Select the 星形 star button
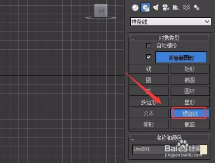Viewport: 215px width, 163px height. click(x=190, y=102)
